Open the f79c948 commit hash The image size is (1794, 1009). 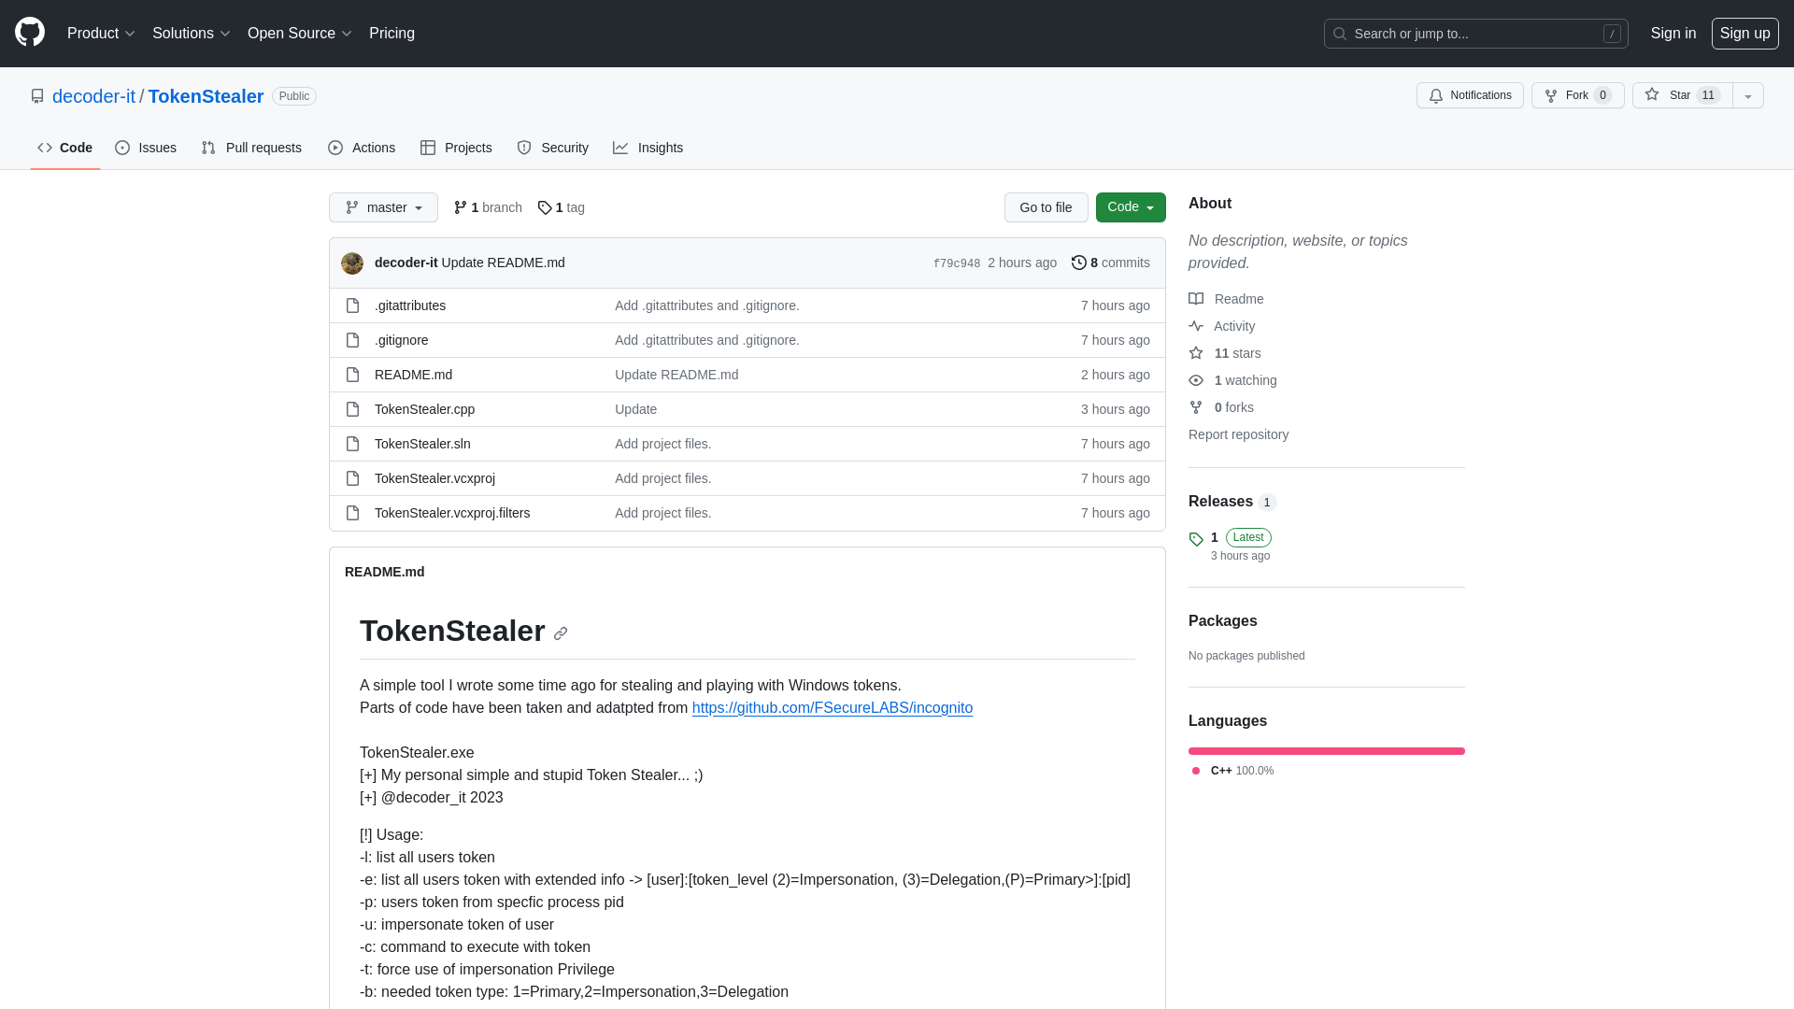tap(957, 263)
